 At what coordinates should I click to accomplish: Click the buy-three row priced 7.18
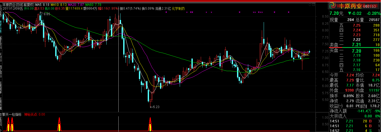click(355, 60)
